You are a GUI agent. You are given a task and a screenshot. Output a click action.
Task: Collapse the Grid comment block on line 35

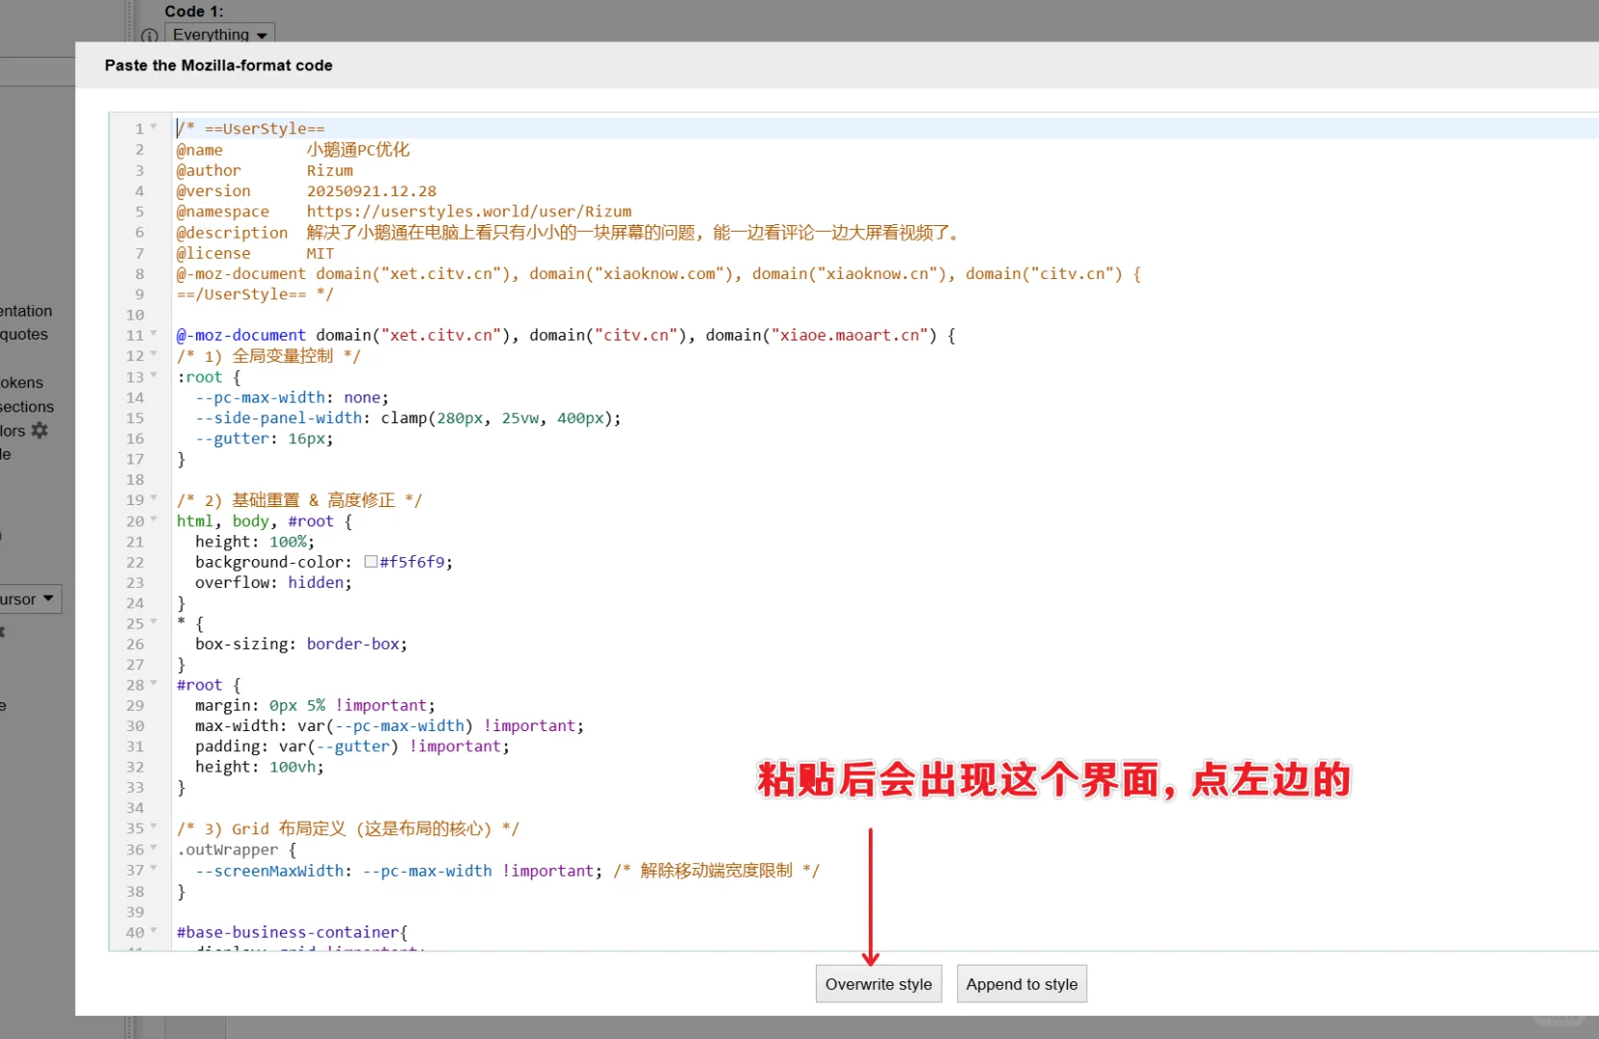[x=154, y=828]
